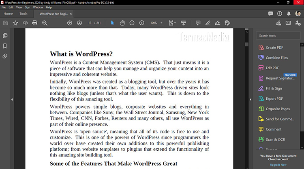
Task: Zoom out with the minus icon
Action: (132, 23)
